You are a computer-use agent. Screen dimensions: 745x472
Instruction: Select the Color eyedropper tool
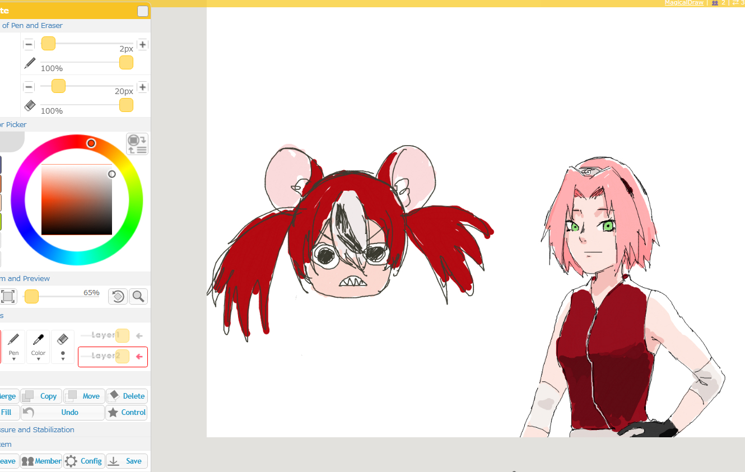[x=38, y=346]
